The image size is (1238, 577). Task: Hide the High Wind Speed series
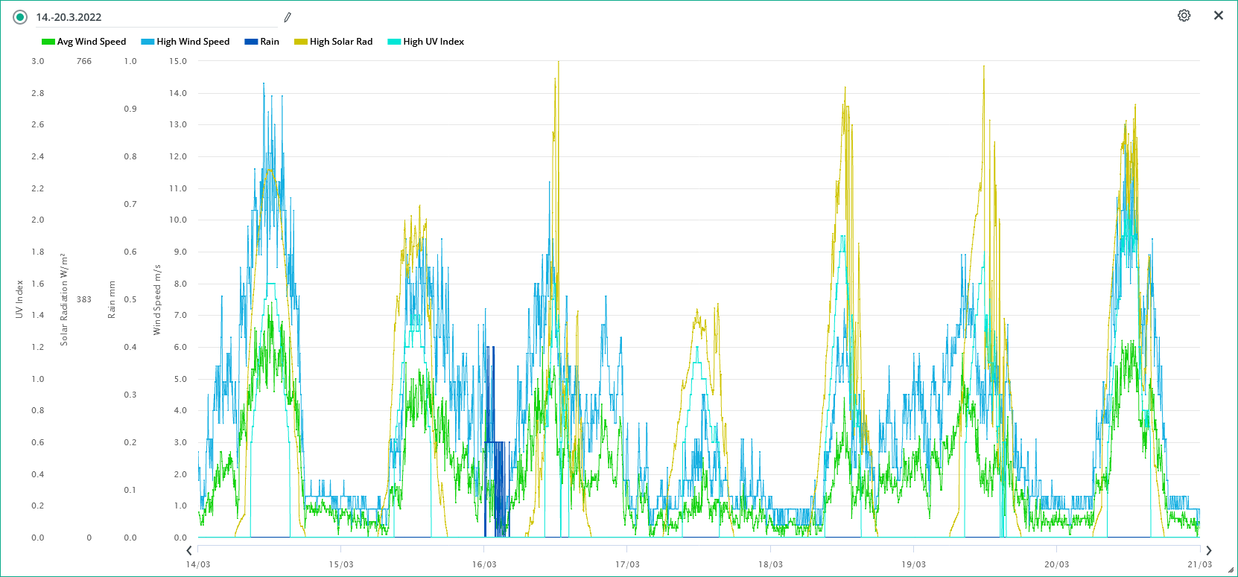point(193,42)
